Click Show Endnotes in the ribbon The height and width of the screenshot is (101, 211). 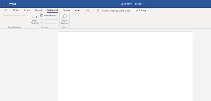pyautogui.click(x=49, y=23)
